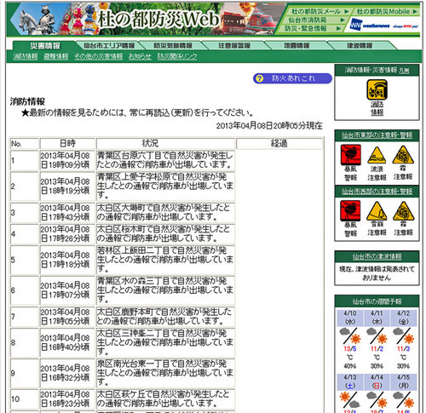Click the 雪崩注意報 triangle icon
426x413 pixels.
tap(377, 211)
